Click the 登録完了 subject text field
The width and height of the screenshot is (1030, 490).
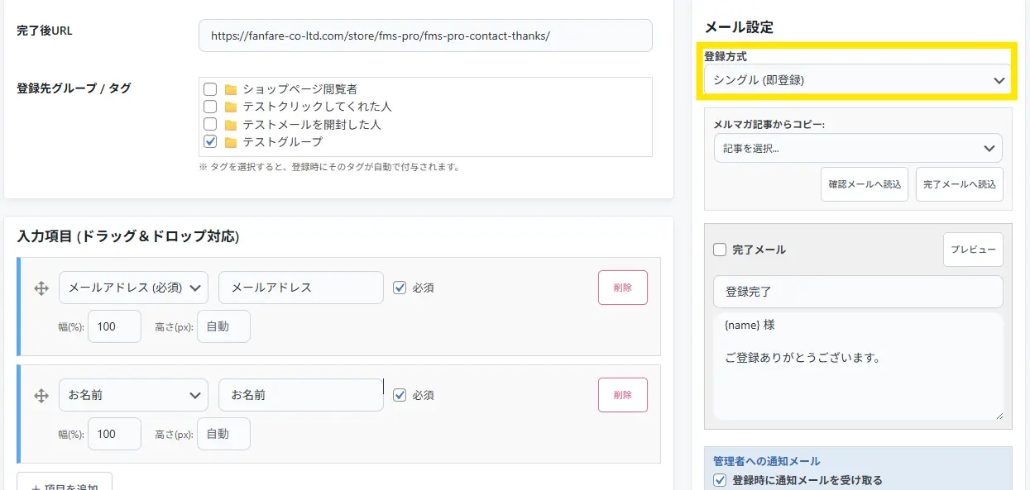[858, 292]
